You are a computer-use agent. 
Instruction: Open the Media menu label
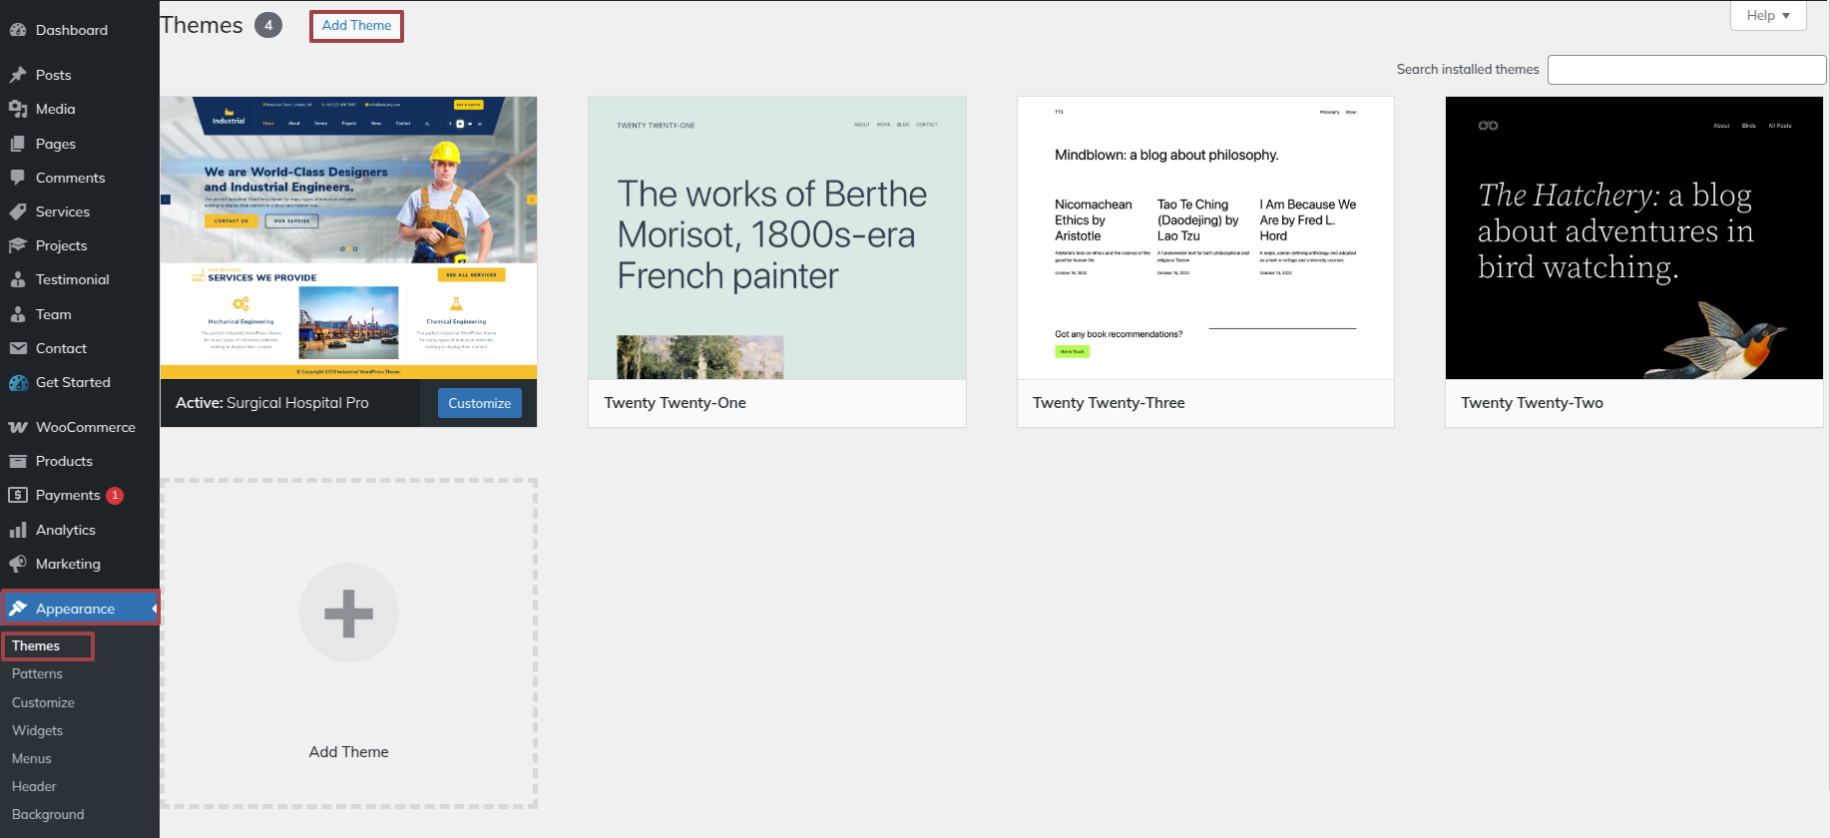point(56,109)
